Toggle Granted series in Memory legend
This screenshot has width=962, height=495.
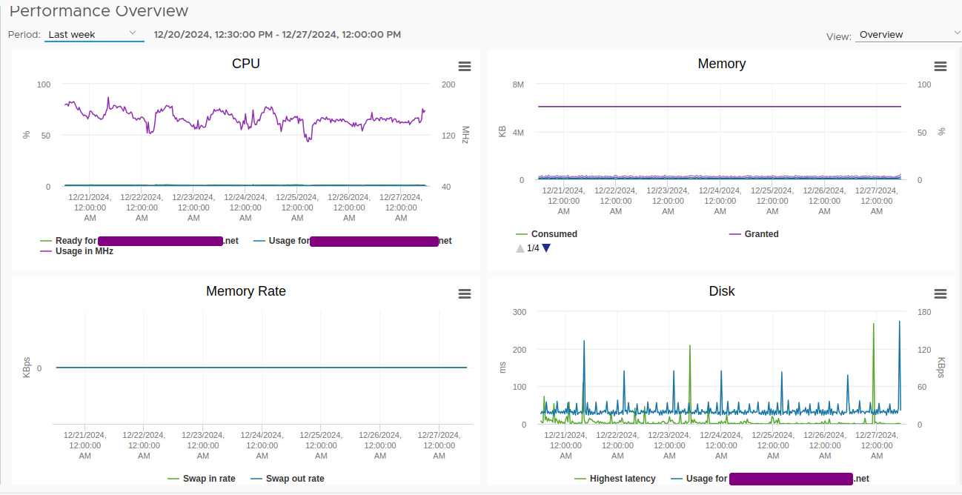coord(761,234)
